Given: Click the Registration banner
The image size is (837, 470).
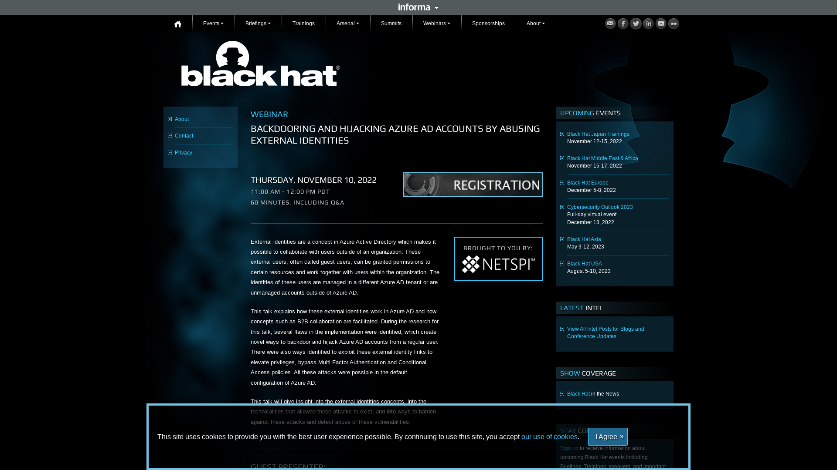Looking at the screenshot, I should pos(473,185).
